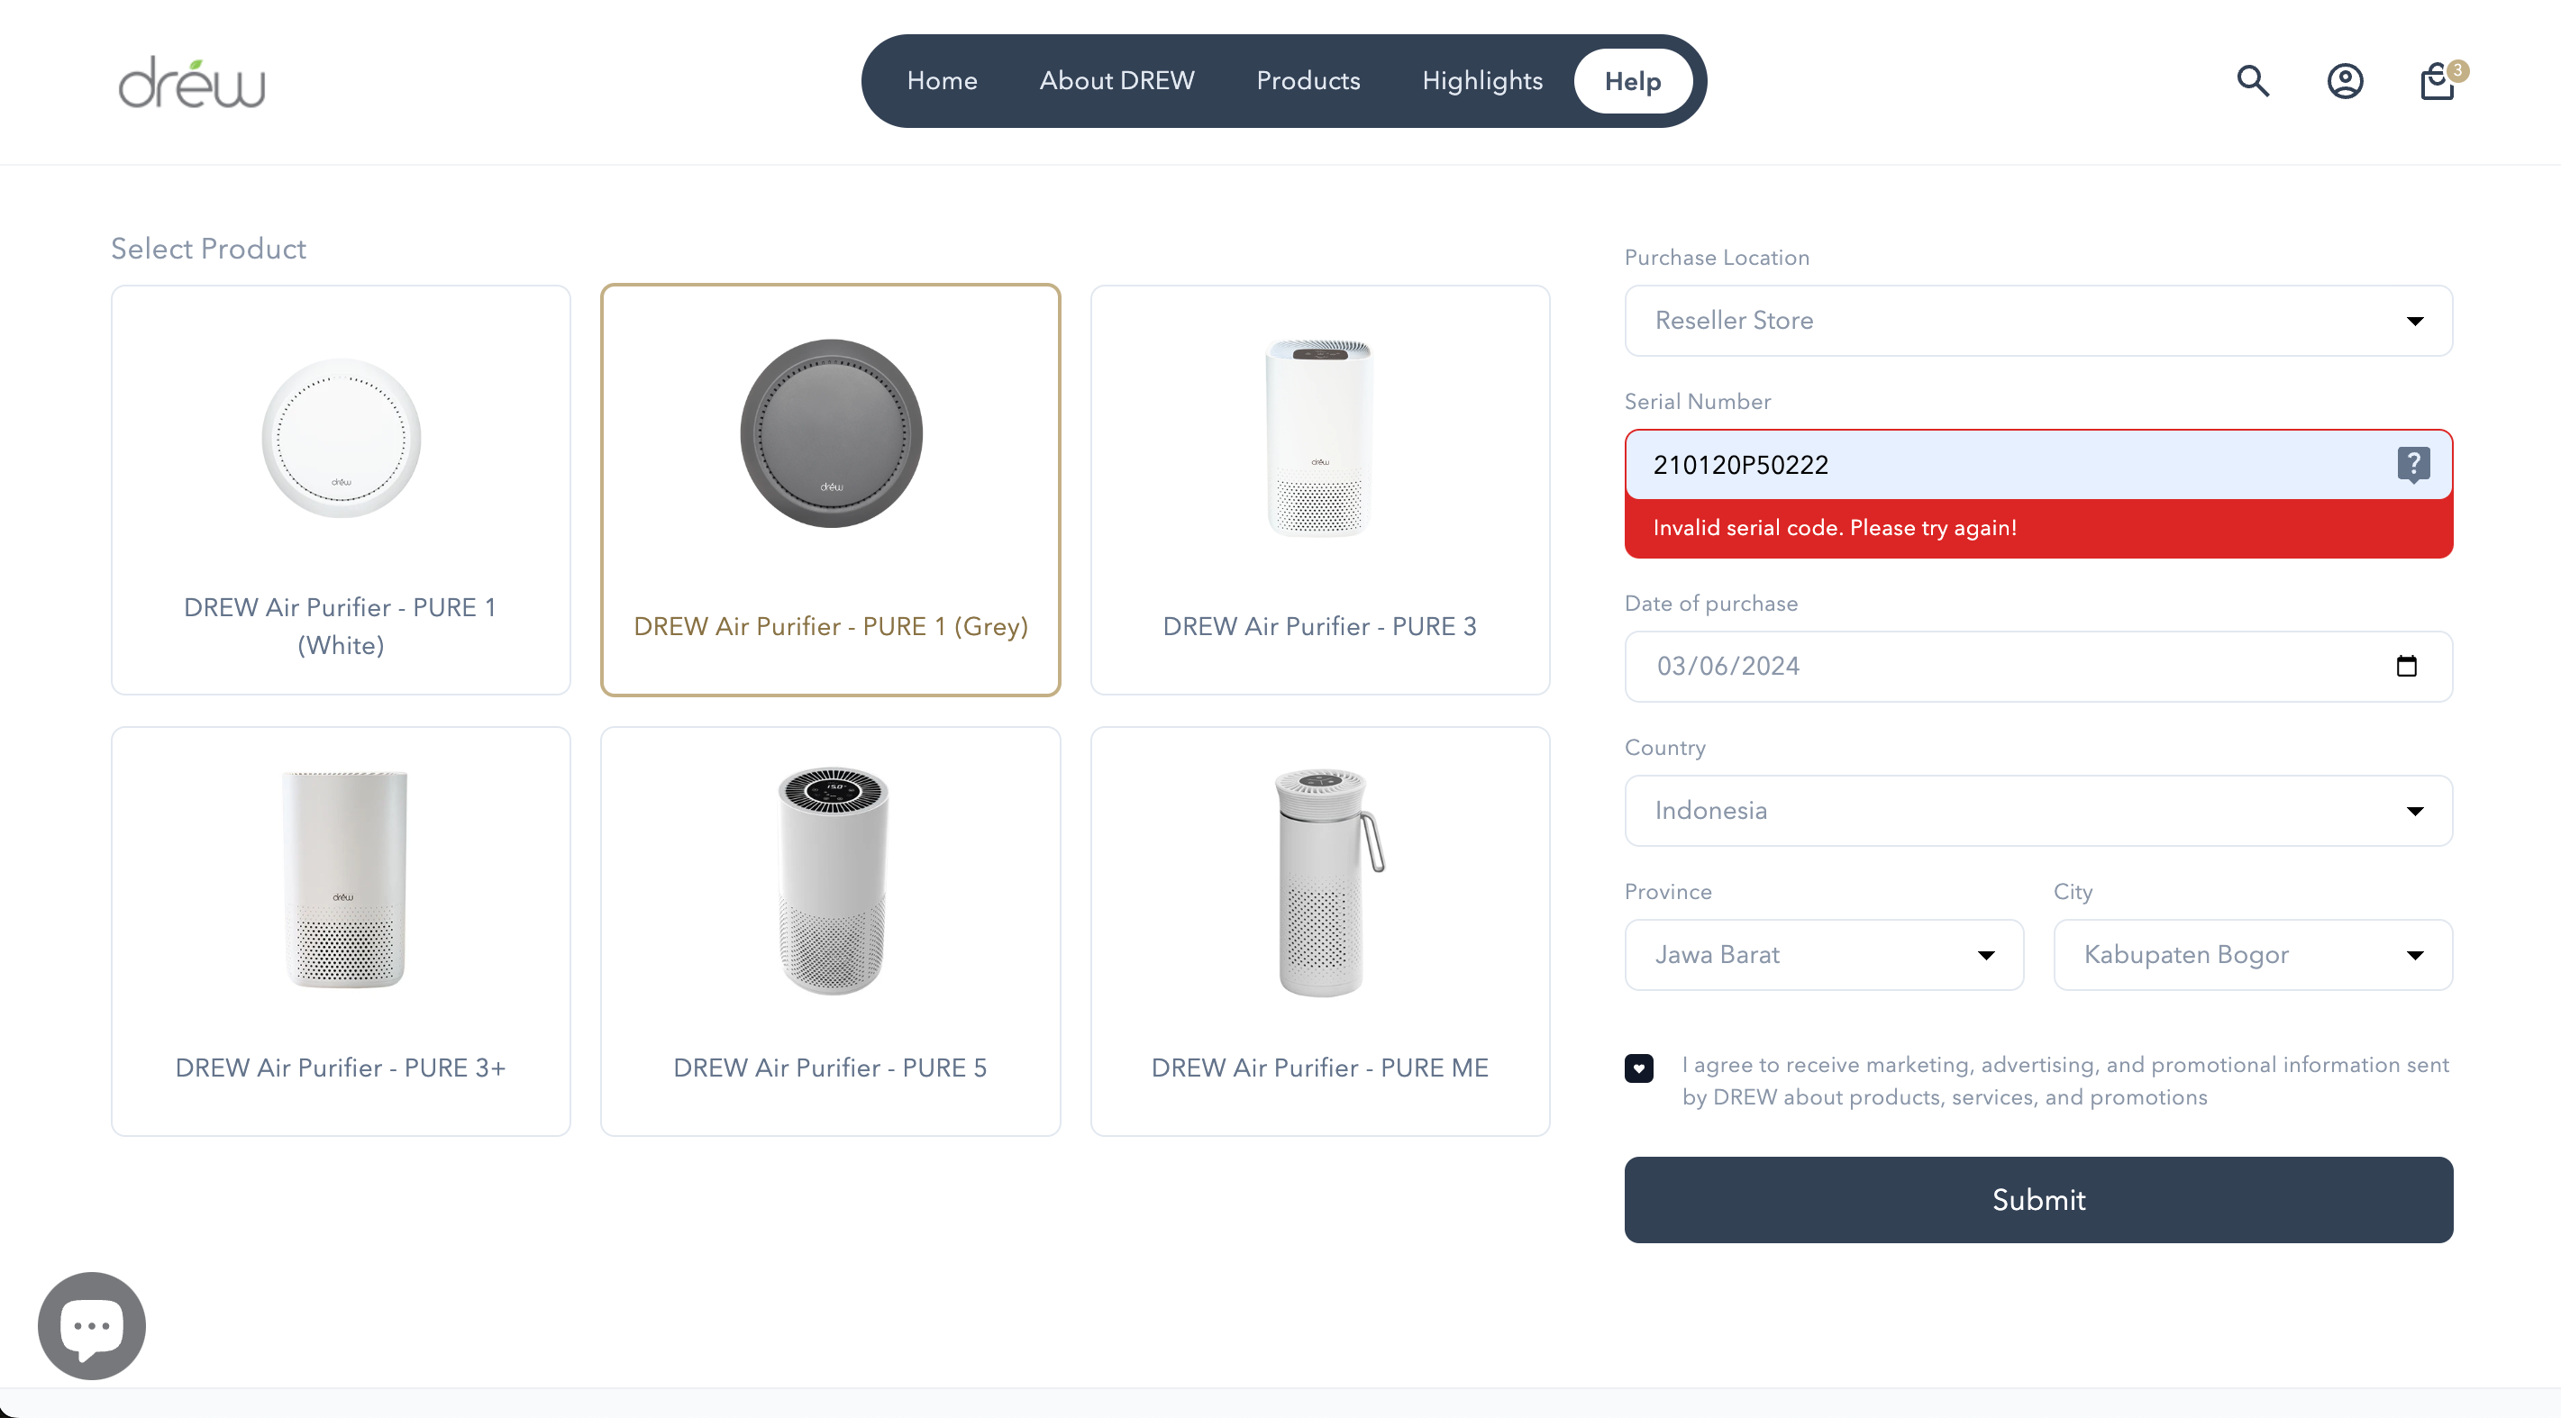Screen dimensions: 2561x1418
Task: Click the drew logo
Action: click(192, 83)
